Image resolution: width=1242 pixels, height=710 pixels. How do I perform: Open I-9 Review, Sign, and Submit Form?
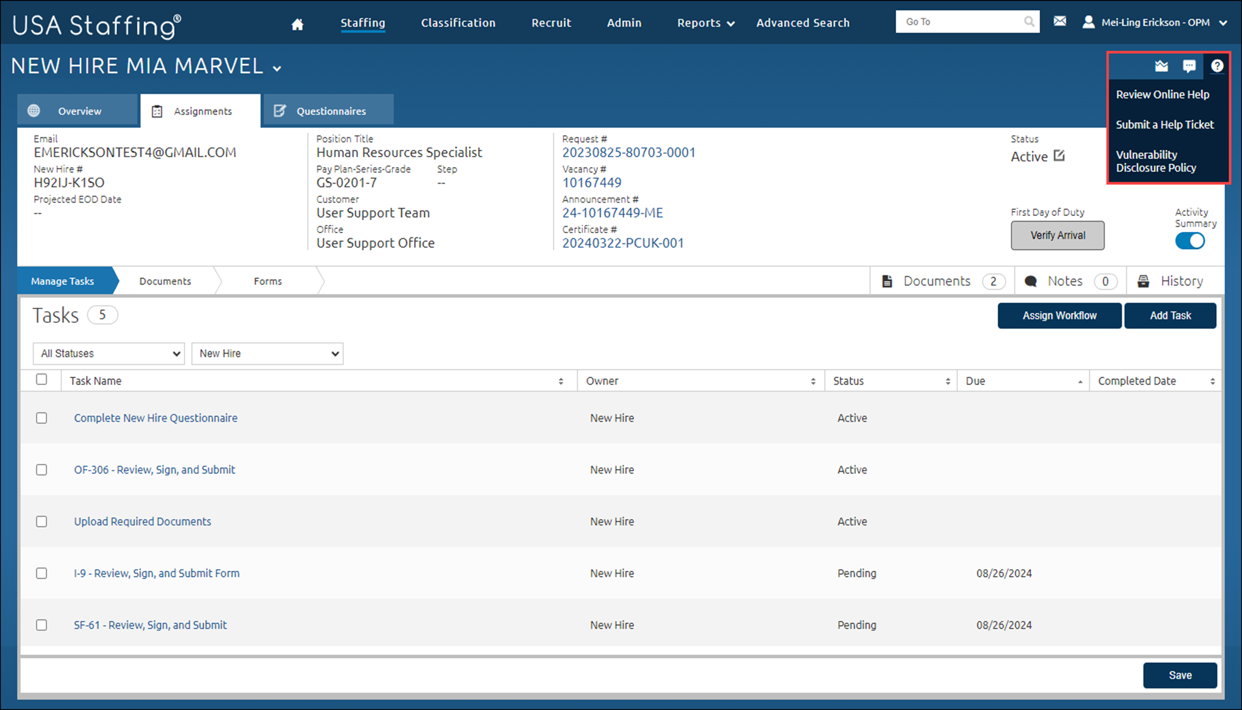coord(156,573)
